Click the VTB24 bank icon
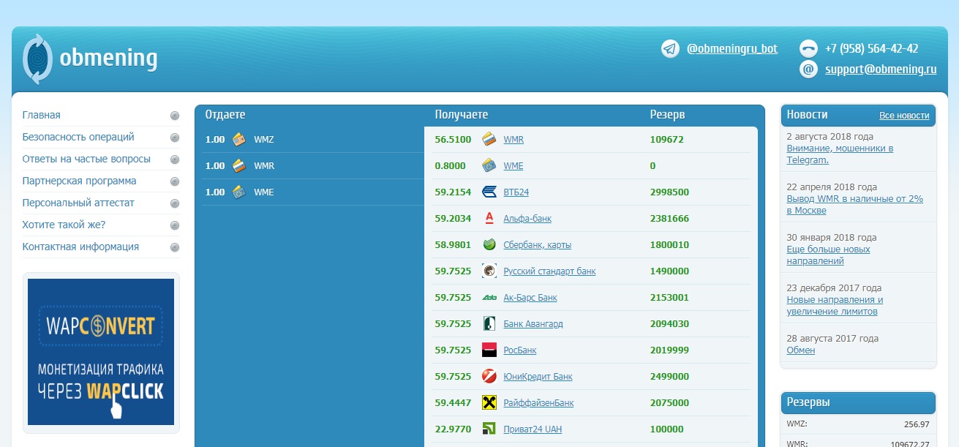Image resolution: width=959 pixels, height=447 pixels. point(489,192)
